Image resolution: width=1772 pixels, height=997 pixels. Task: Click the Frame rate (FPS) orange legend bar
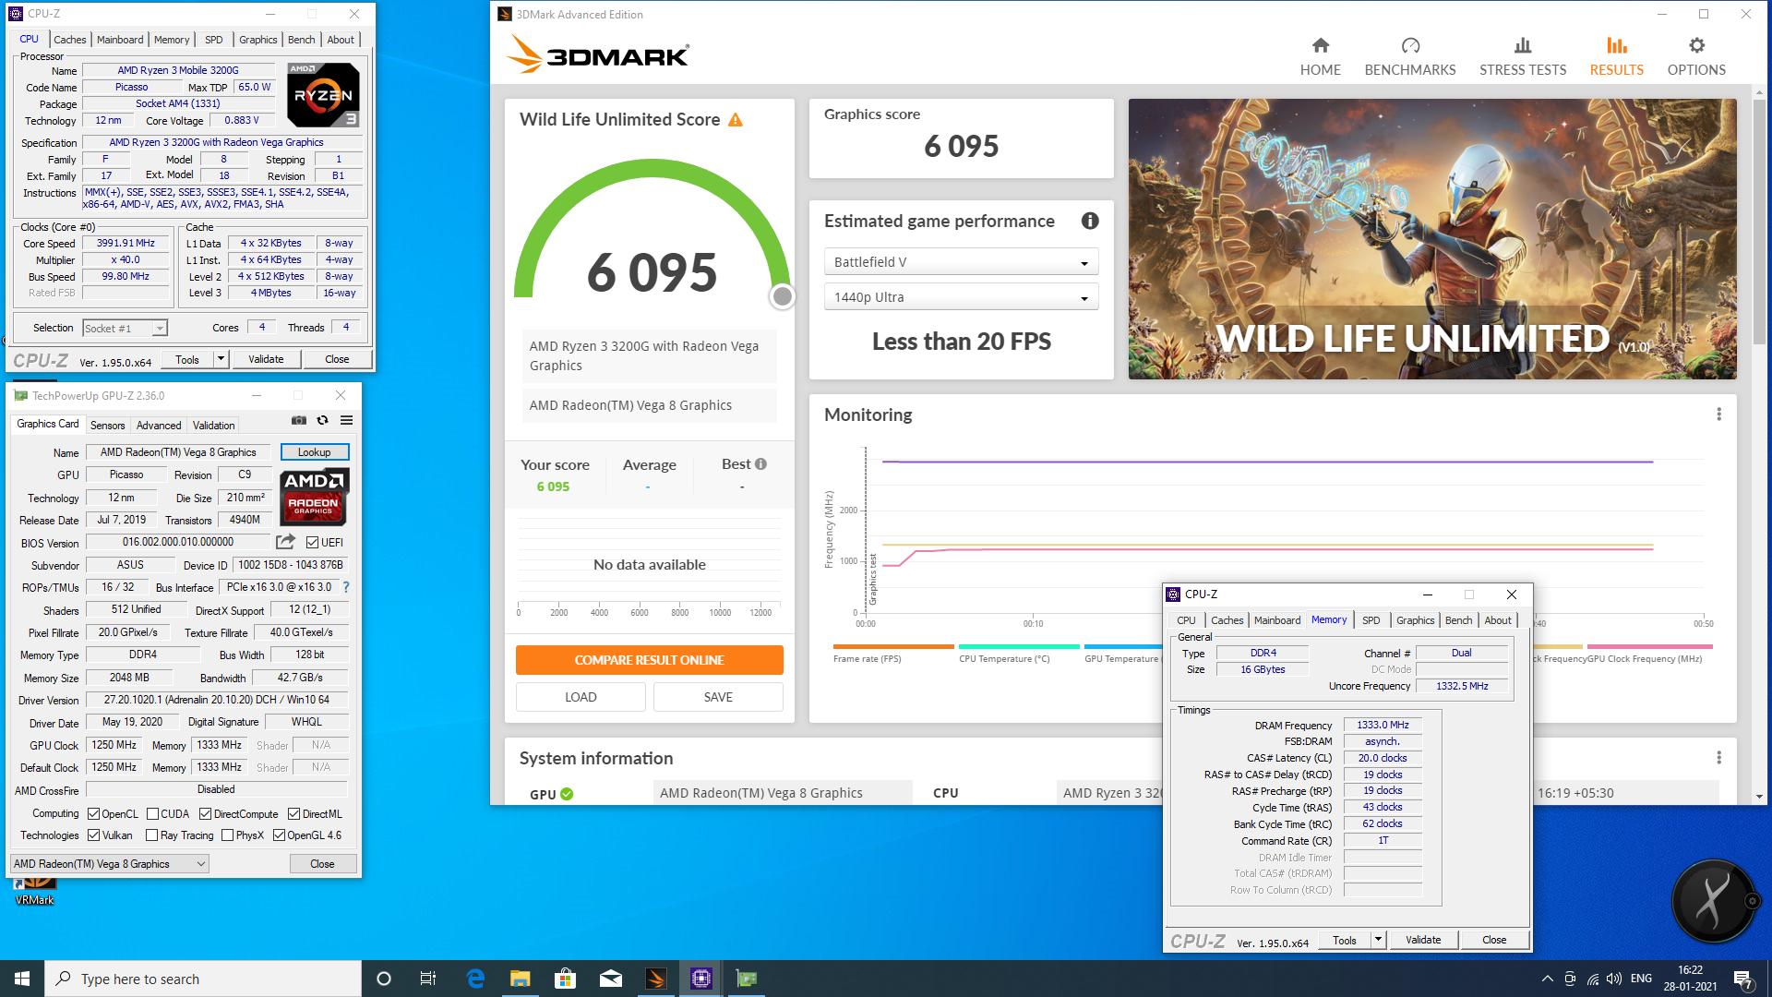892,646
